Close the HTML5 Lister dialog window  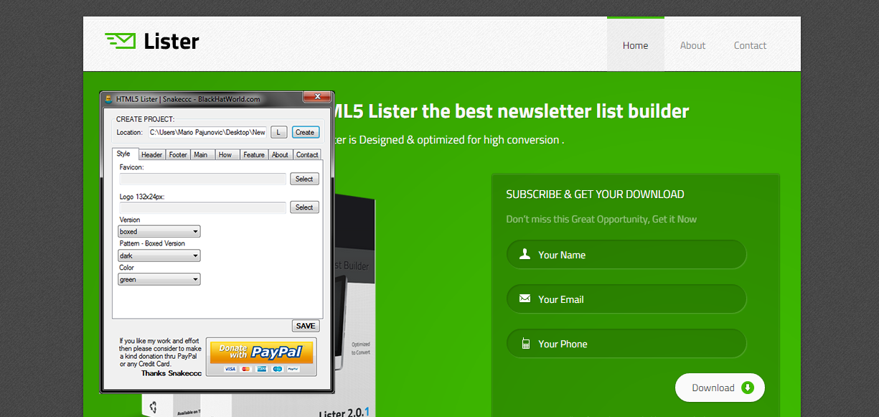click(316, 98)
